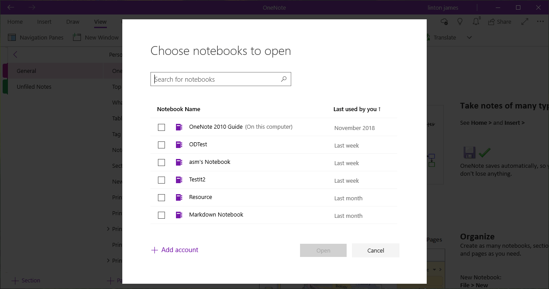Click the plus icon beside Add account
Image resolution: width=549 pixels, height=289 pixels.
click(154, 250)
